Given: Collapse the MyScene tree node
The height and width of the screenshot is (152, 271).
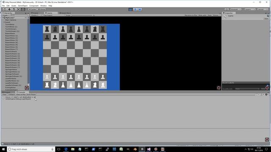Looking at the screenshot, I should pyautogui.click(x=3, y=18).
